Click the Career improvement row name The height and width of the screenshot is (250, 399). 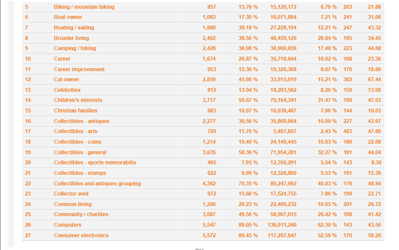pyautogui.click(x=79, y=69)
